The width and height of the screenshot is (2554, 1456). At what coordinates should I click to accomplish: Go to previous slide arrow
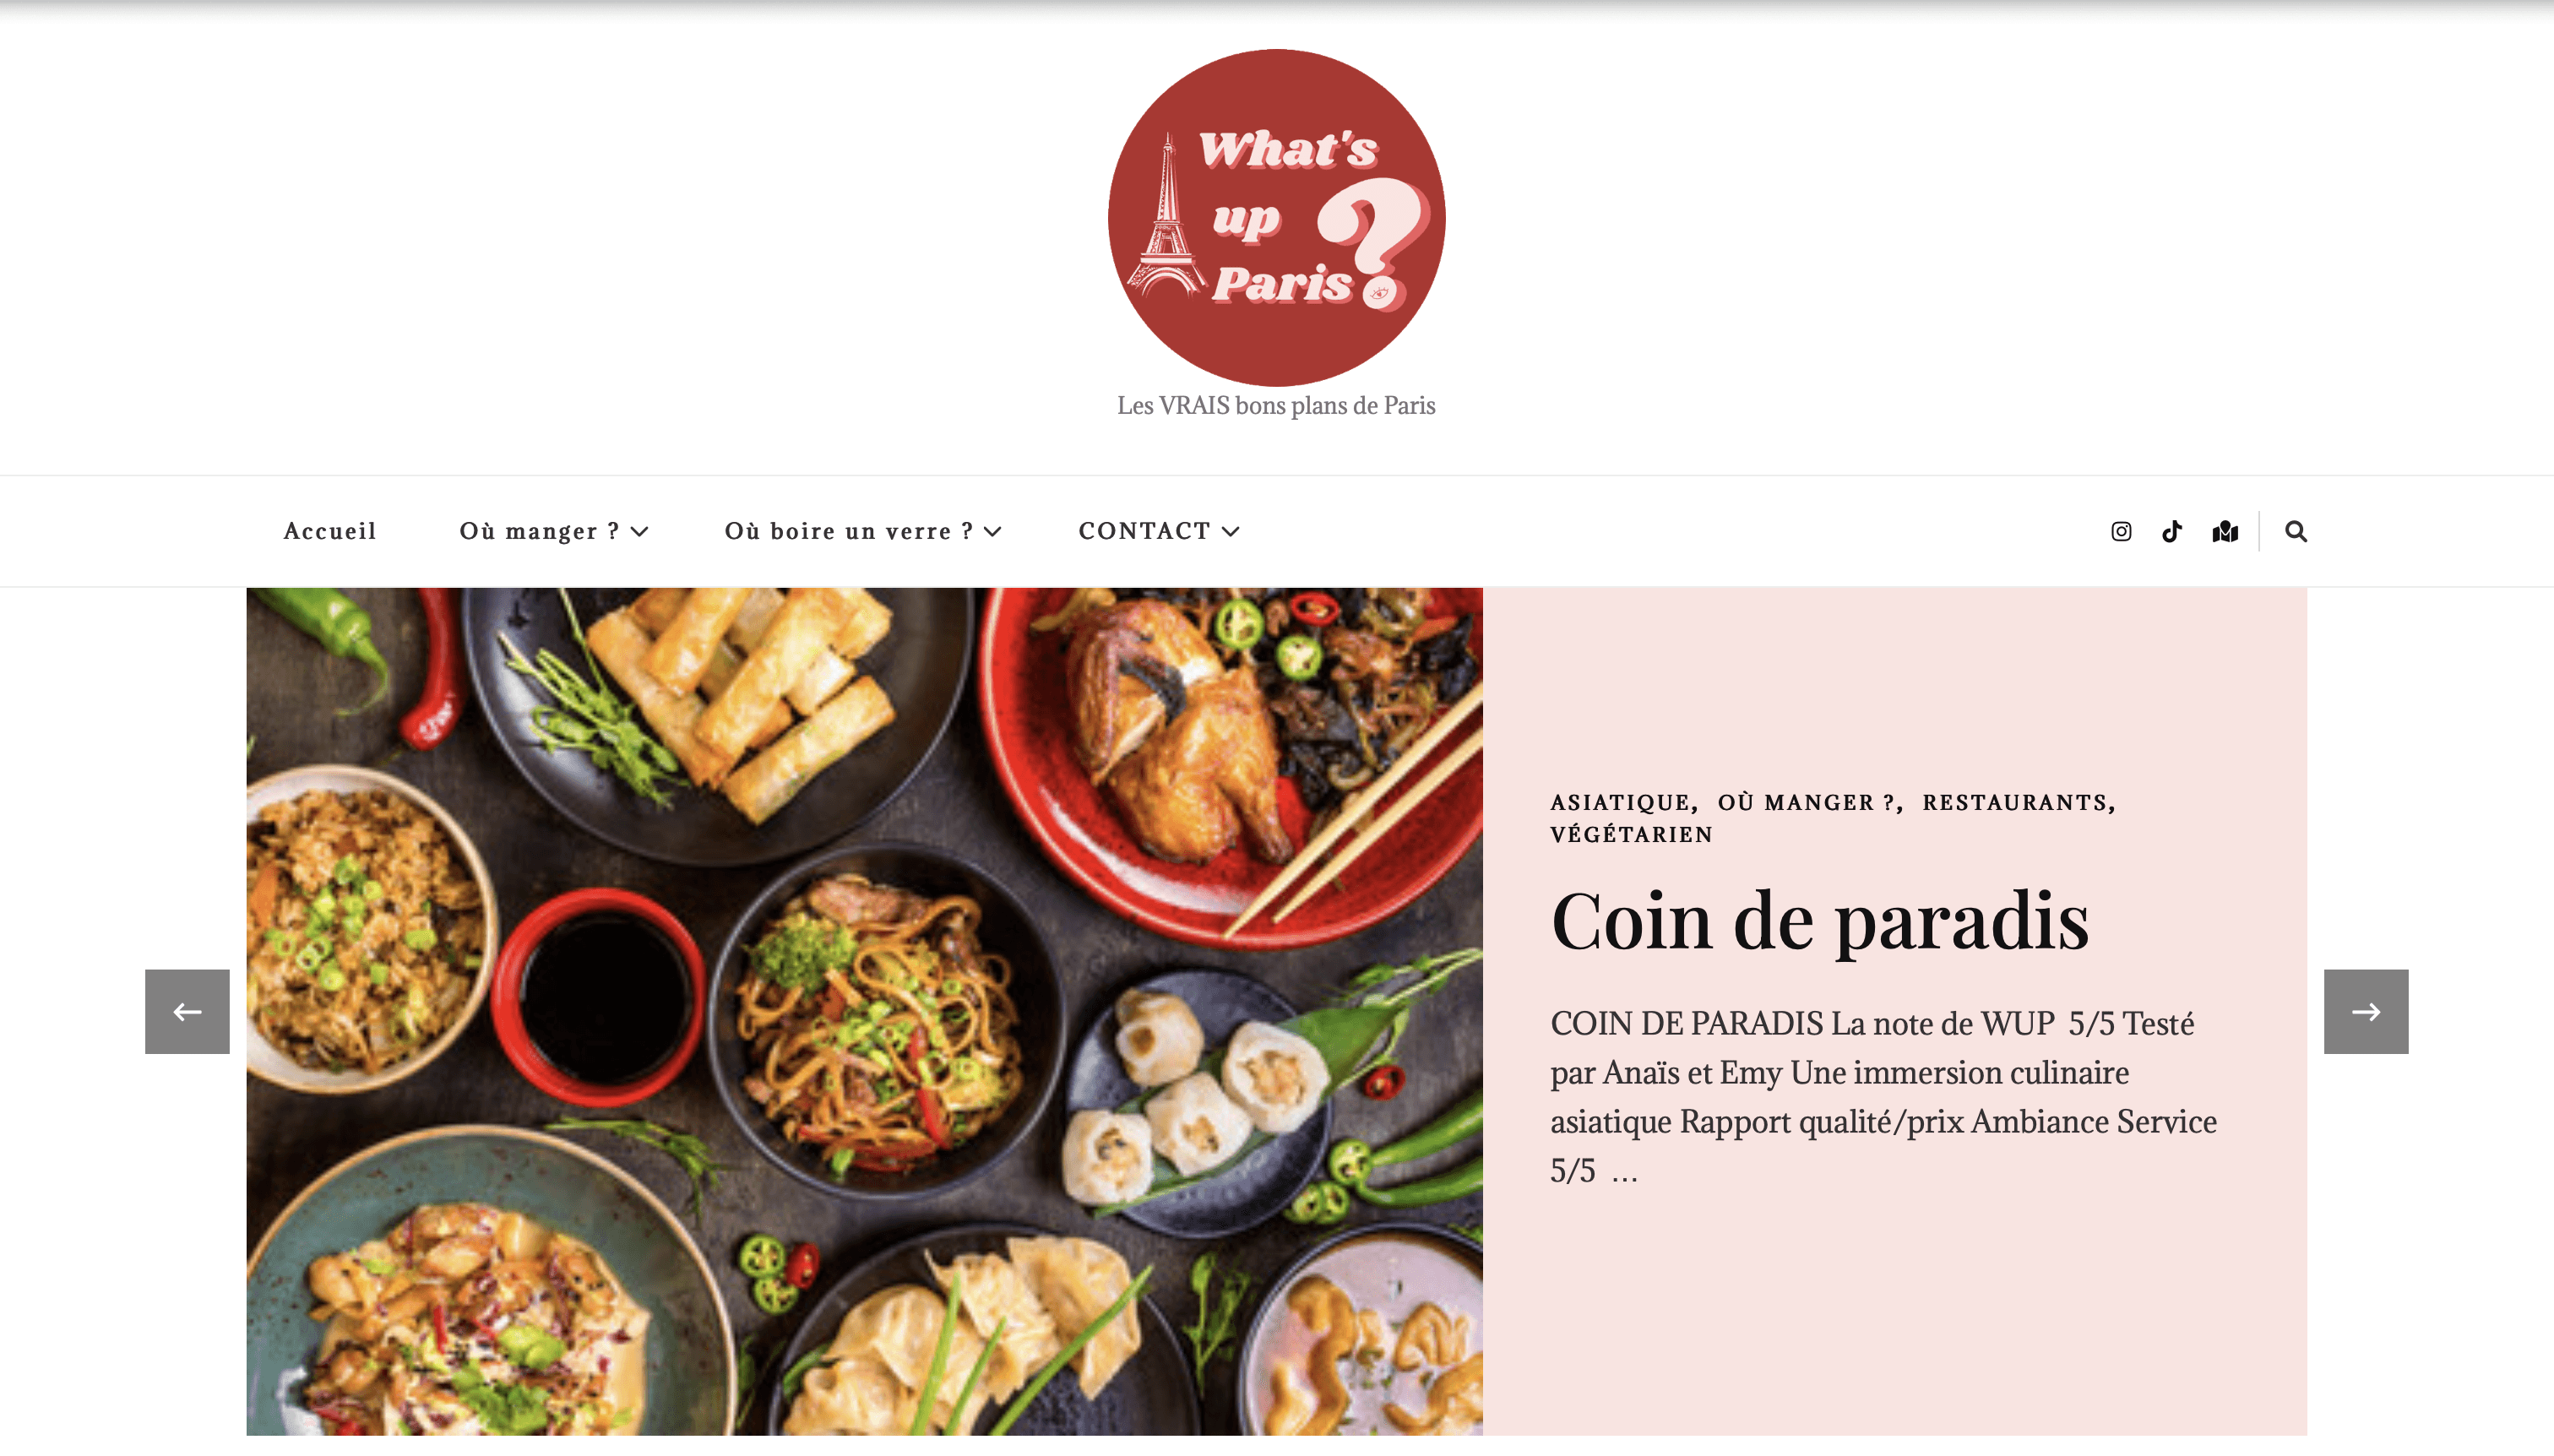coord(187,1011)
